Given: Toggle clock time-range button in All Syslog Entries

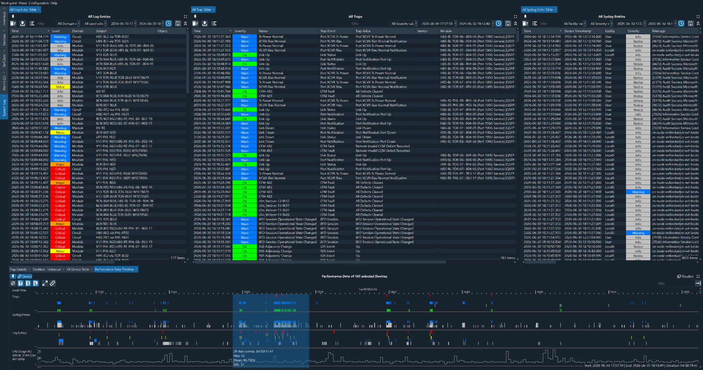Looking at the screenshot, I should pos(681,23).
